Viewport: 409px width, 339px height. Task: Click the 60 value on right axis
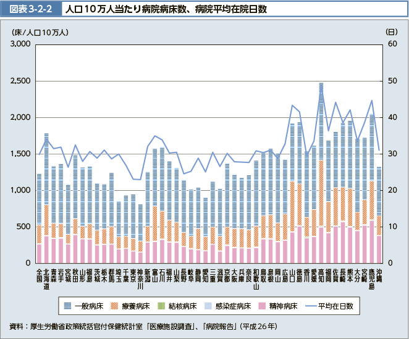point(390,45)
